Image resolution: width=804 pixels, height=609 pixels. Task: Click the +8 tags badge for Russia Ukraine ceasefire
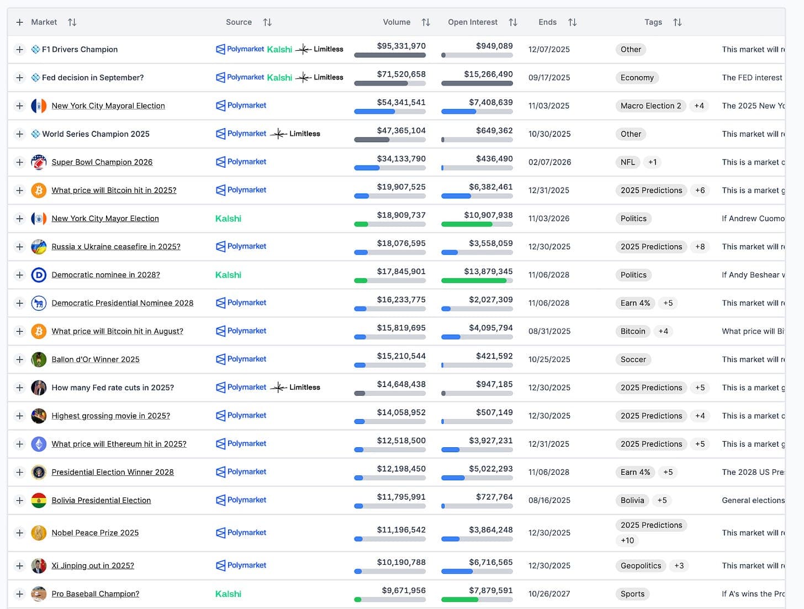tap(700, 247)
